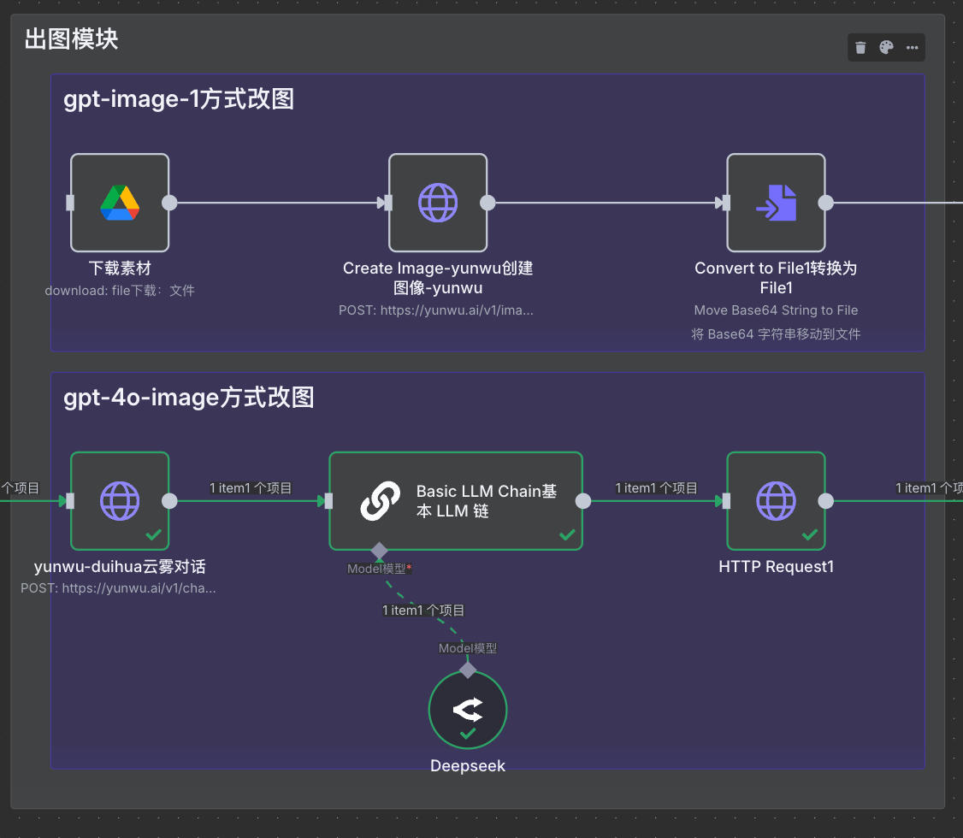
Task: Open the yunwu-duihua globe node
Action: coord(120,501)
